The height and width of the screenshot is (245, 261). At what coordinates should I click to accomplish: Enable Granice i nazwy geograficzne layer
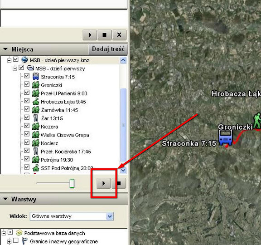tap(16, 240)
